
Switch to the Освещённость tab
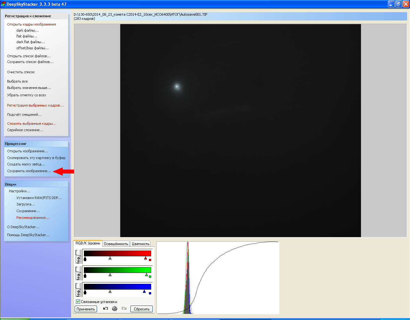point(116,244)
